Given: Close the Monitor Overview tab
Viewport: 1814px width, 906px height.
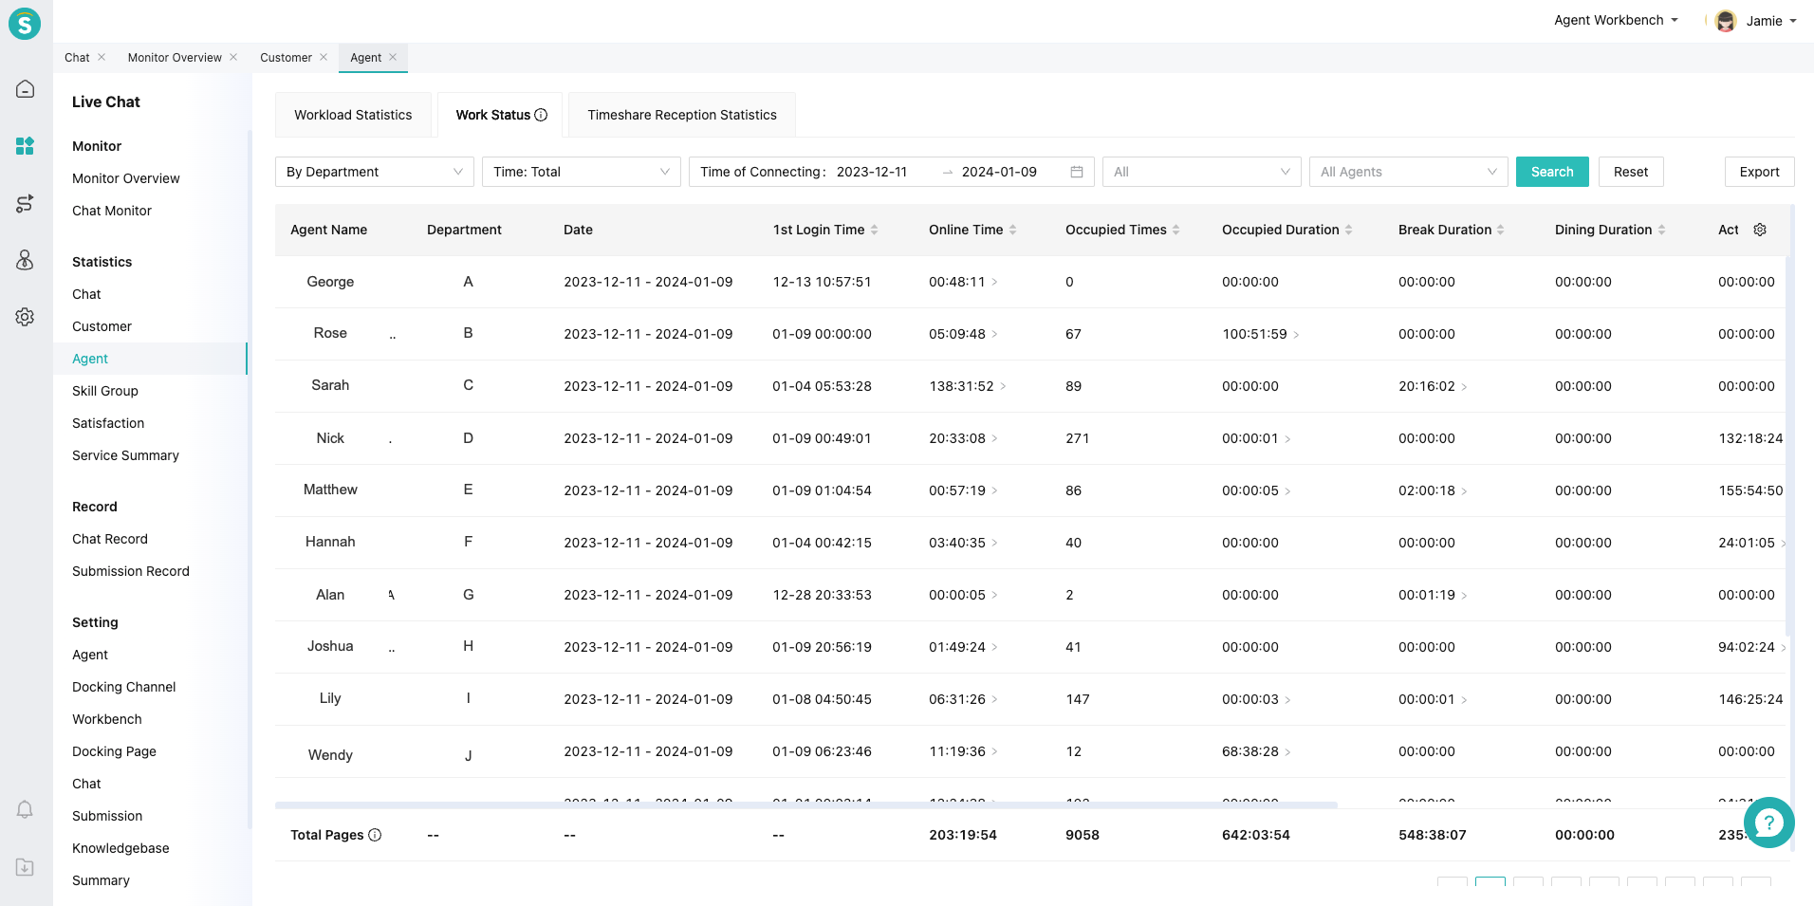Looking at the screenshot, I should pyautogui.click(x=233, y=57).
